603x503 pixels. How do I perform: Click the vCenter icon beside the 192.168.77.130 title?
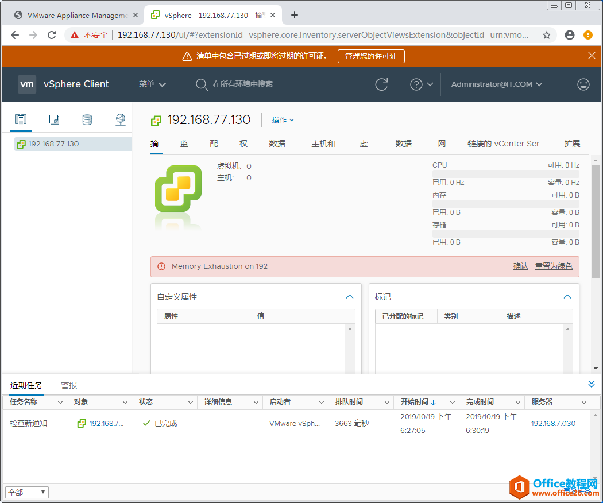[156, 121]
